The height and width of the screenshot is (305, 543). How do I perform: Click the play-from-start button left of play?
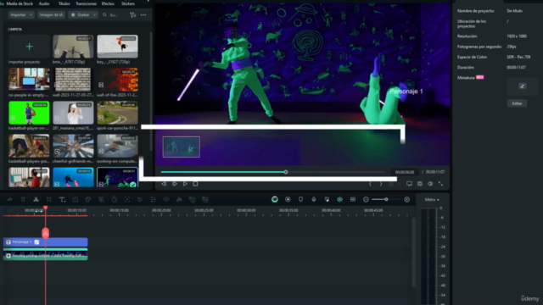pyautogui.click(x=175, y=184)
